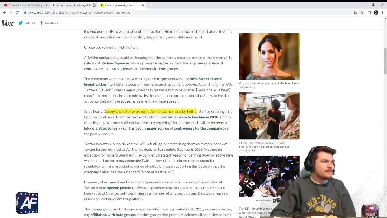Open the TikTok Sephora article thumbnail
This screenshot has width=387, height=218.
click(x=269, y=116)
